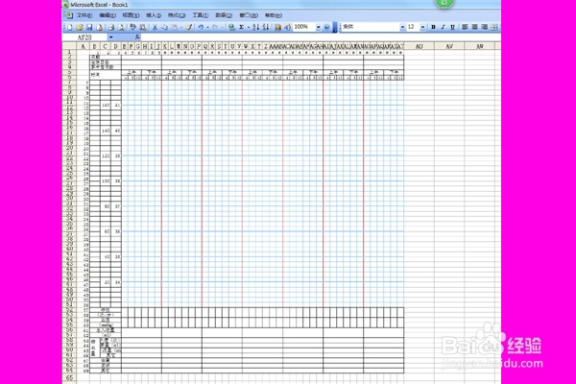Undo the last action
The image size is (576, 384).
coord(201,27)
